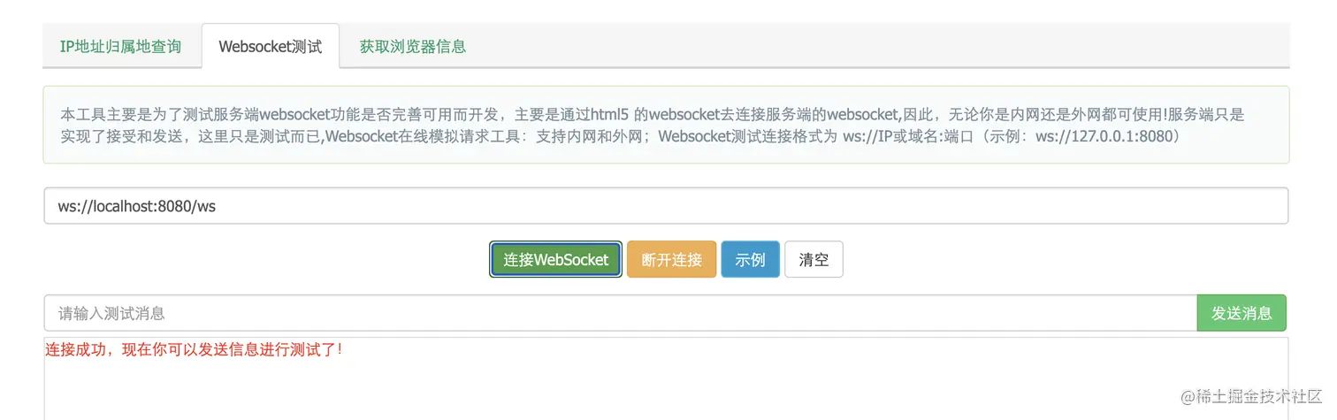Send the message with 发送消息 button
Image resolution: width=1337 pixels, height=420 pixels.
pyautogui.click(x=1241, y=313)
